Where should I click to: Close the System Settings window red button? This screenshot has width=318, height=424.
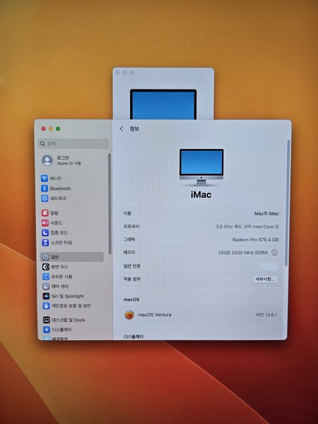point(44,129)
